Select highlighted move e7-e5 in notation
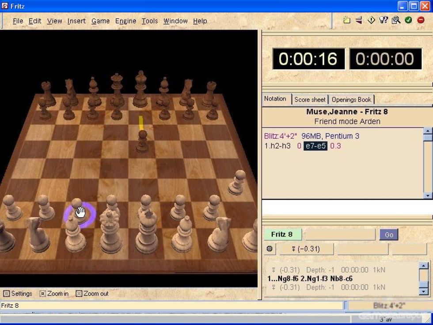Image resolution: width=433 pixels, height=325 pixels. pyautogui.click(x=315, y=146)
